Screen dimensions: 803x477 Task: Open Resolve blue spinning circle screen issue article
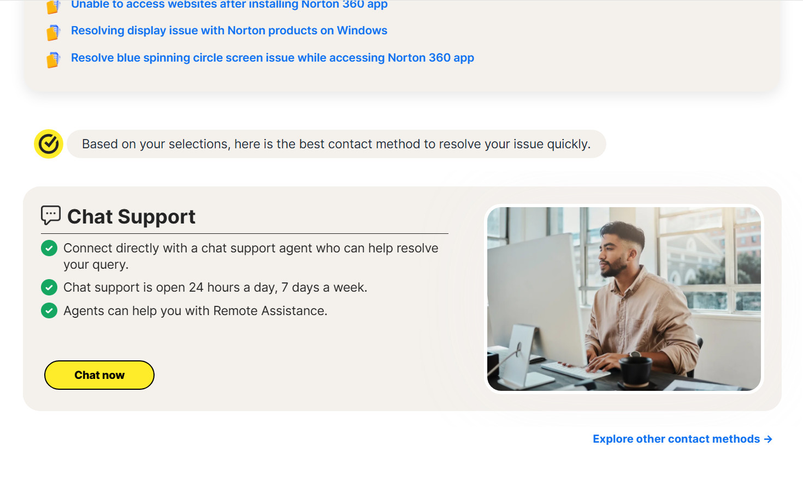272,58
